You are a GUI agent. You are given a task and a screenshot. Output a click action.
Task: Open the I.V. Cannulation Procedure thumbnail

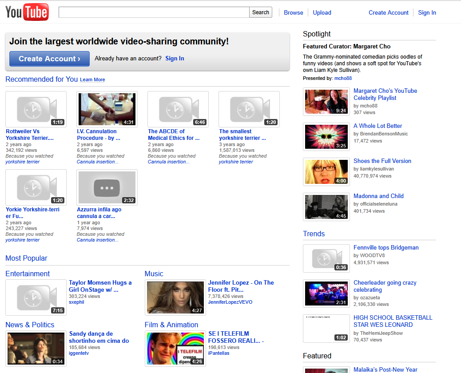(x=107, y=109)
